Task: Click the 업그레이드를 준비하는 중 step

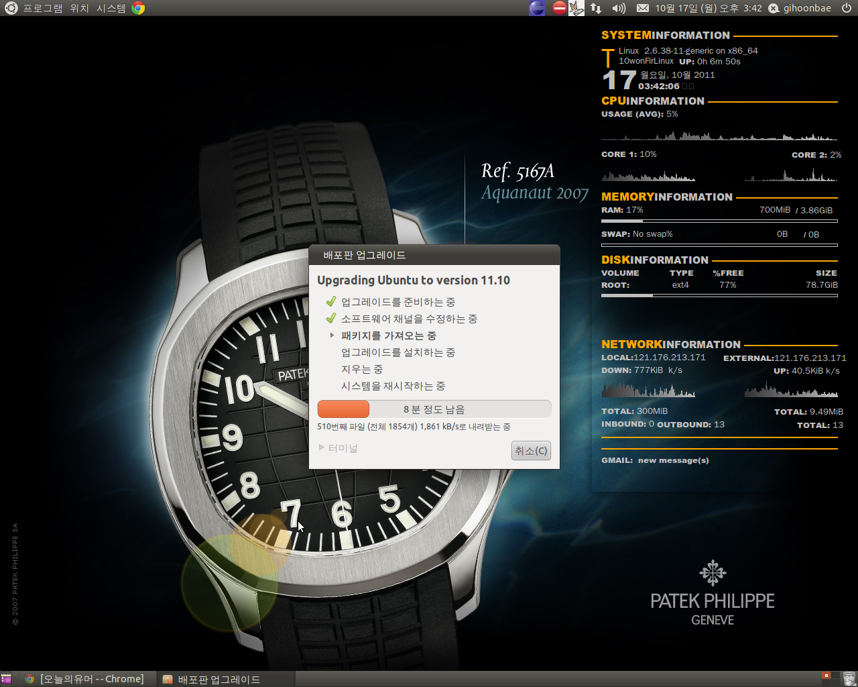Action: (398, 302)
